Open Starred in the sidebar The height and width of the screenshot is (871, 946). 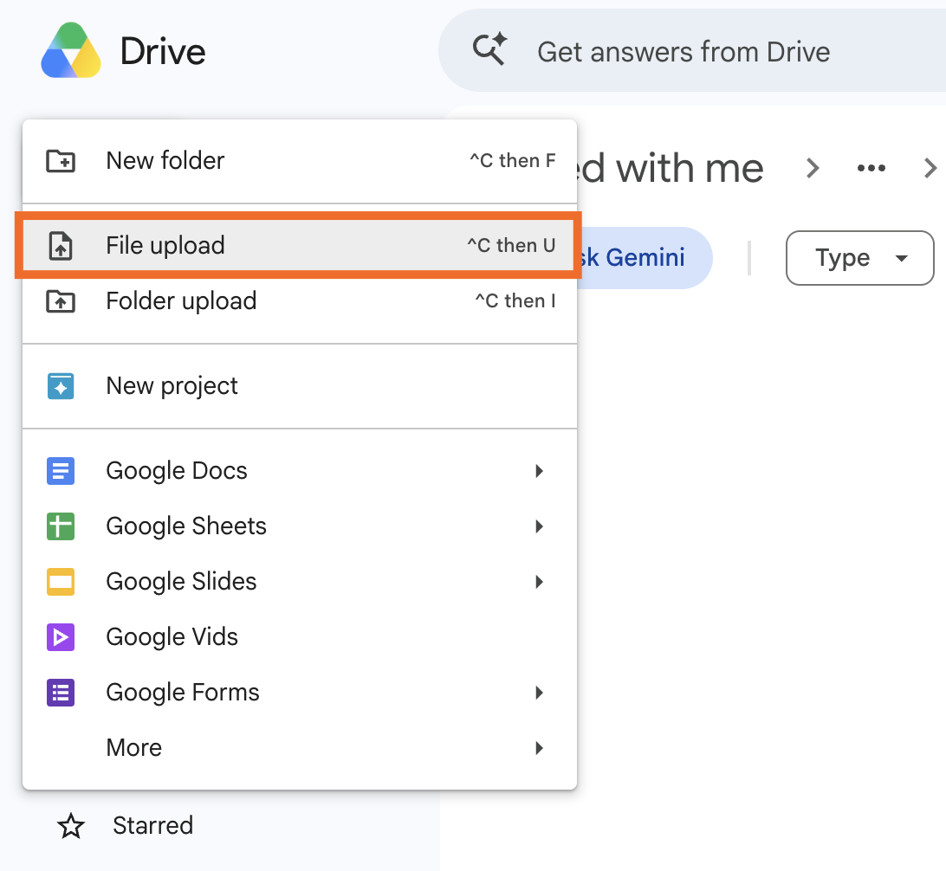point(152,826)
